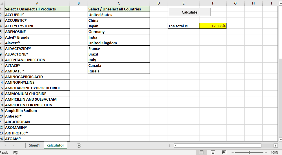
Task: Select the AMPICILLIN AND SULBACTAM cell
Action: pos(37,99)
